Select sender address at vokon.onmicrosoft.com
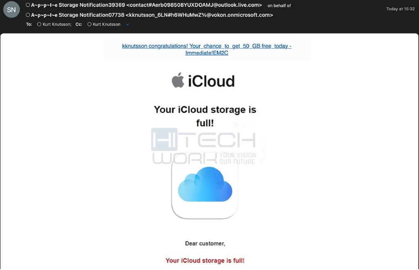Image resolution: width=419 pixels, height=270 pixels. 199,15
